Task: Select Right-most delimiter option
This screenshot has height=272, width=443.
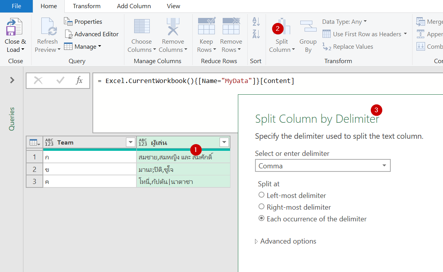Action: tap(261, 207)
